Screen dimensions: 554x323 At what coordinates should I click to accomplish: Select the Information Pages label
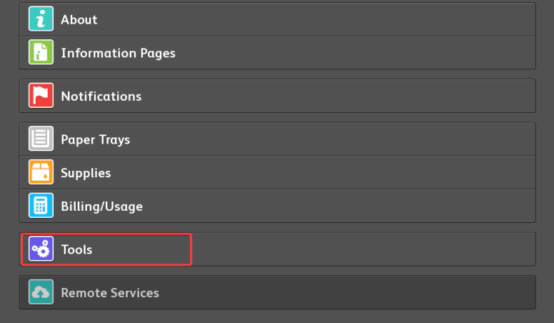118,53
